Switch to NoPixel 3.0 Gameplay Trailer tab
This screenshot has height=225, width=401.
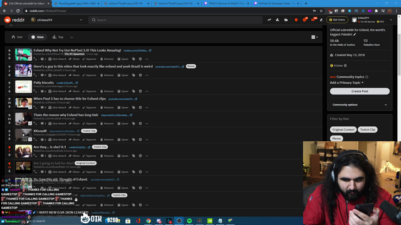[276, 4]
